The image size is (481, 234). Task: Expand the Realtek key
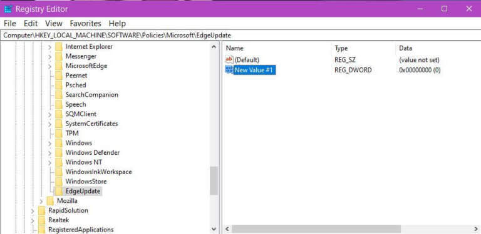(33, 220)
